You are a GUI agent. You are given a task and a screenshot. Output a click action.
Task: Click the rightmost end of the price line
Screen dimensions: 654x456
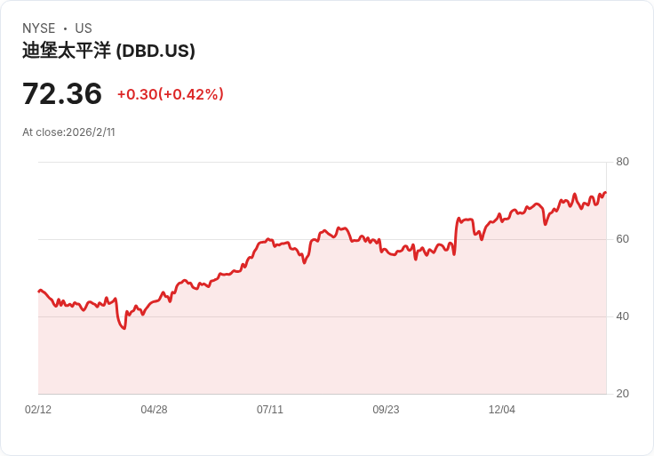click(x=605, y=193)
